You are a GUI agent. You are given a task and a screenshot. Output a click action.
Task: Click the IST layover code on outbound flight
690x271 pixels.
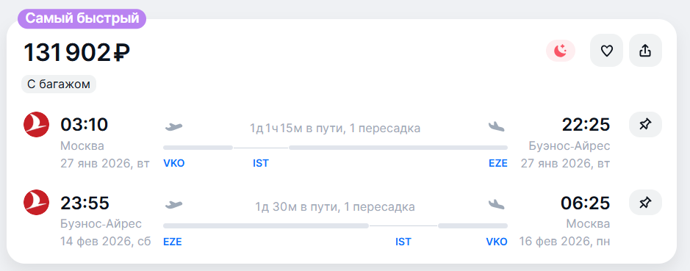261,164
